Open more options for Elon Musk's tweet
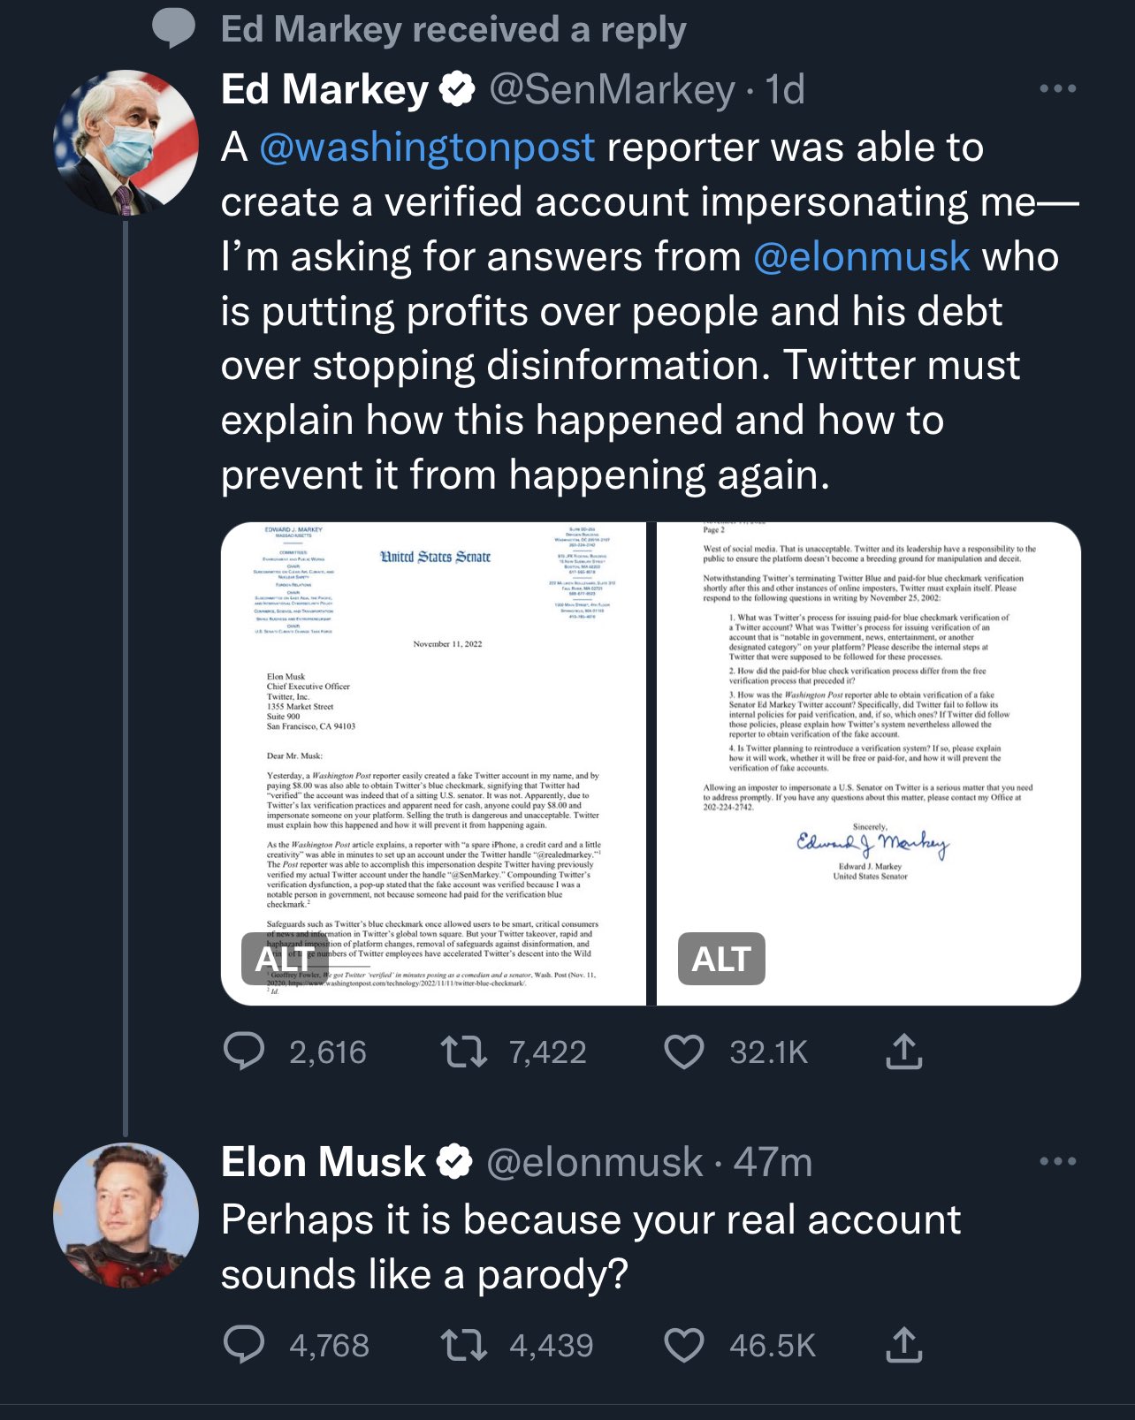The width and height of the screenshot is (1135, 1420). (1057, 1161)
